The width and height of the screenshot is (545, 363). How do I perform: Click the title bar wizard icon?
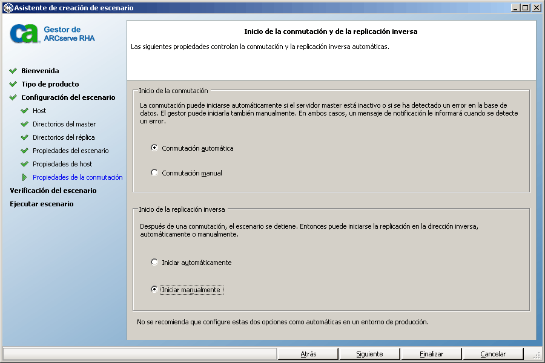[x=8, y=8]
